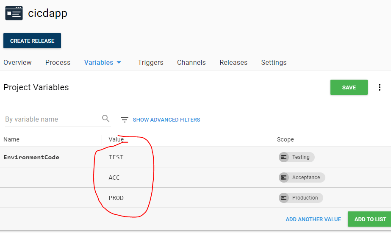This screenshot has width=391, height=233.
Task: Click Add Another Value link
Action: (313, 219)
